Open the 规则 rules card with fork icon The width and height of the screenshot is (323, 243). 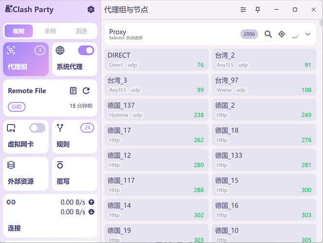coord(74,137)
